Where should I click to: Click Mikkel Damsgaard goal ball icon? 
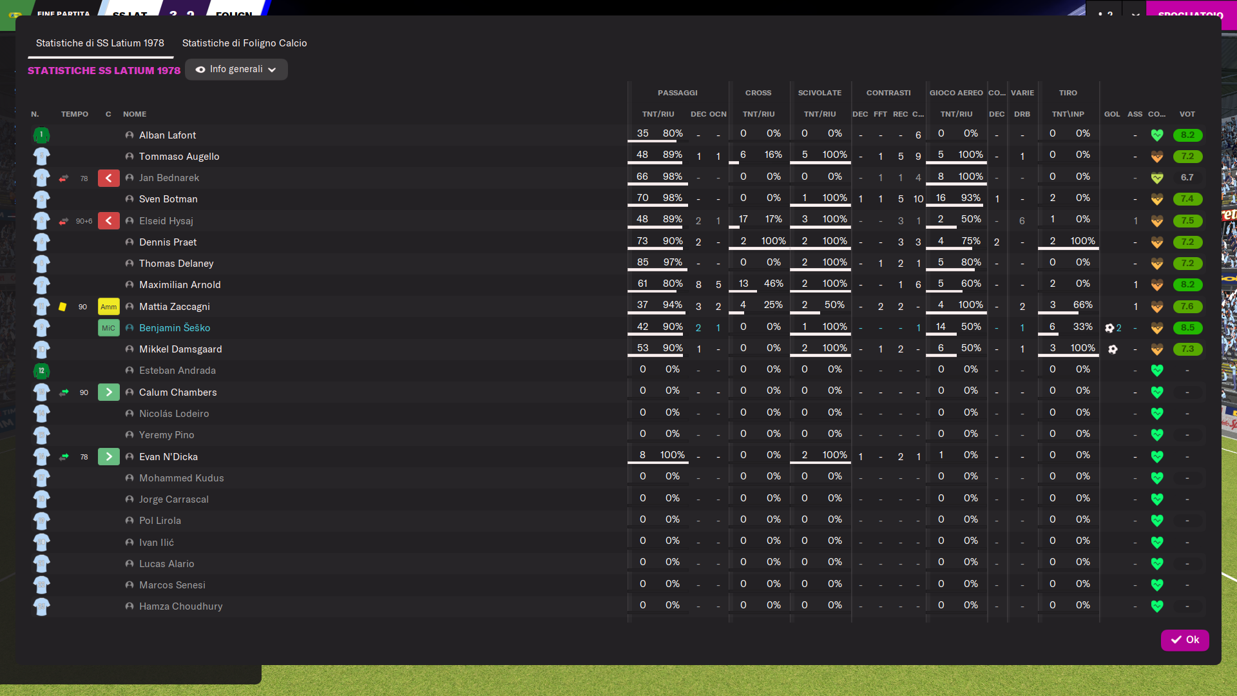click(x=1113, y=349)
